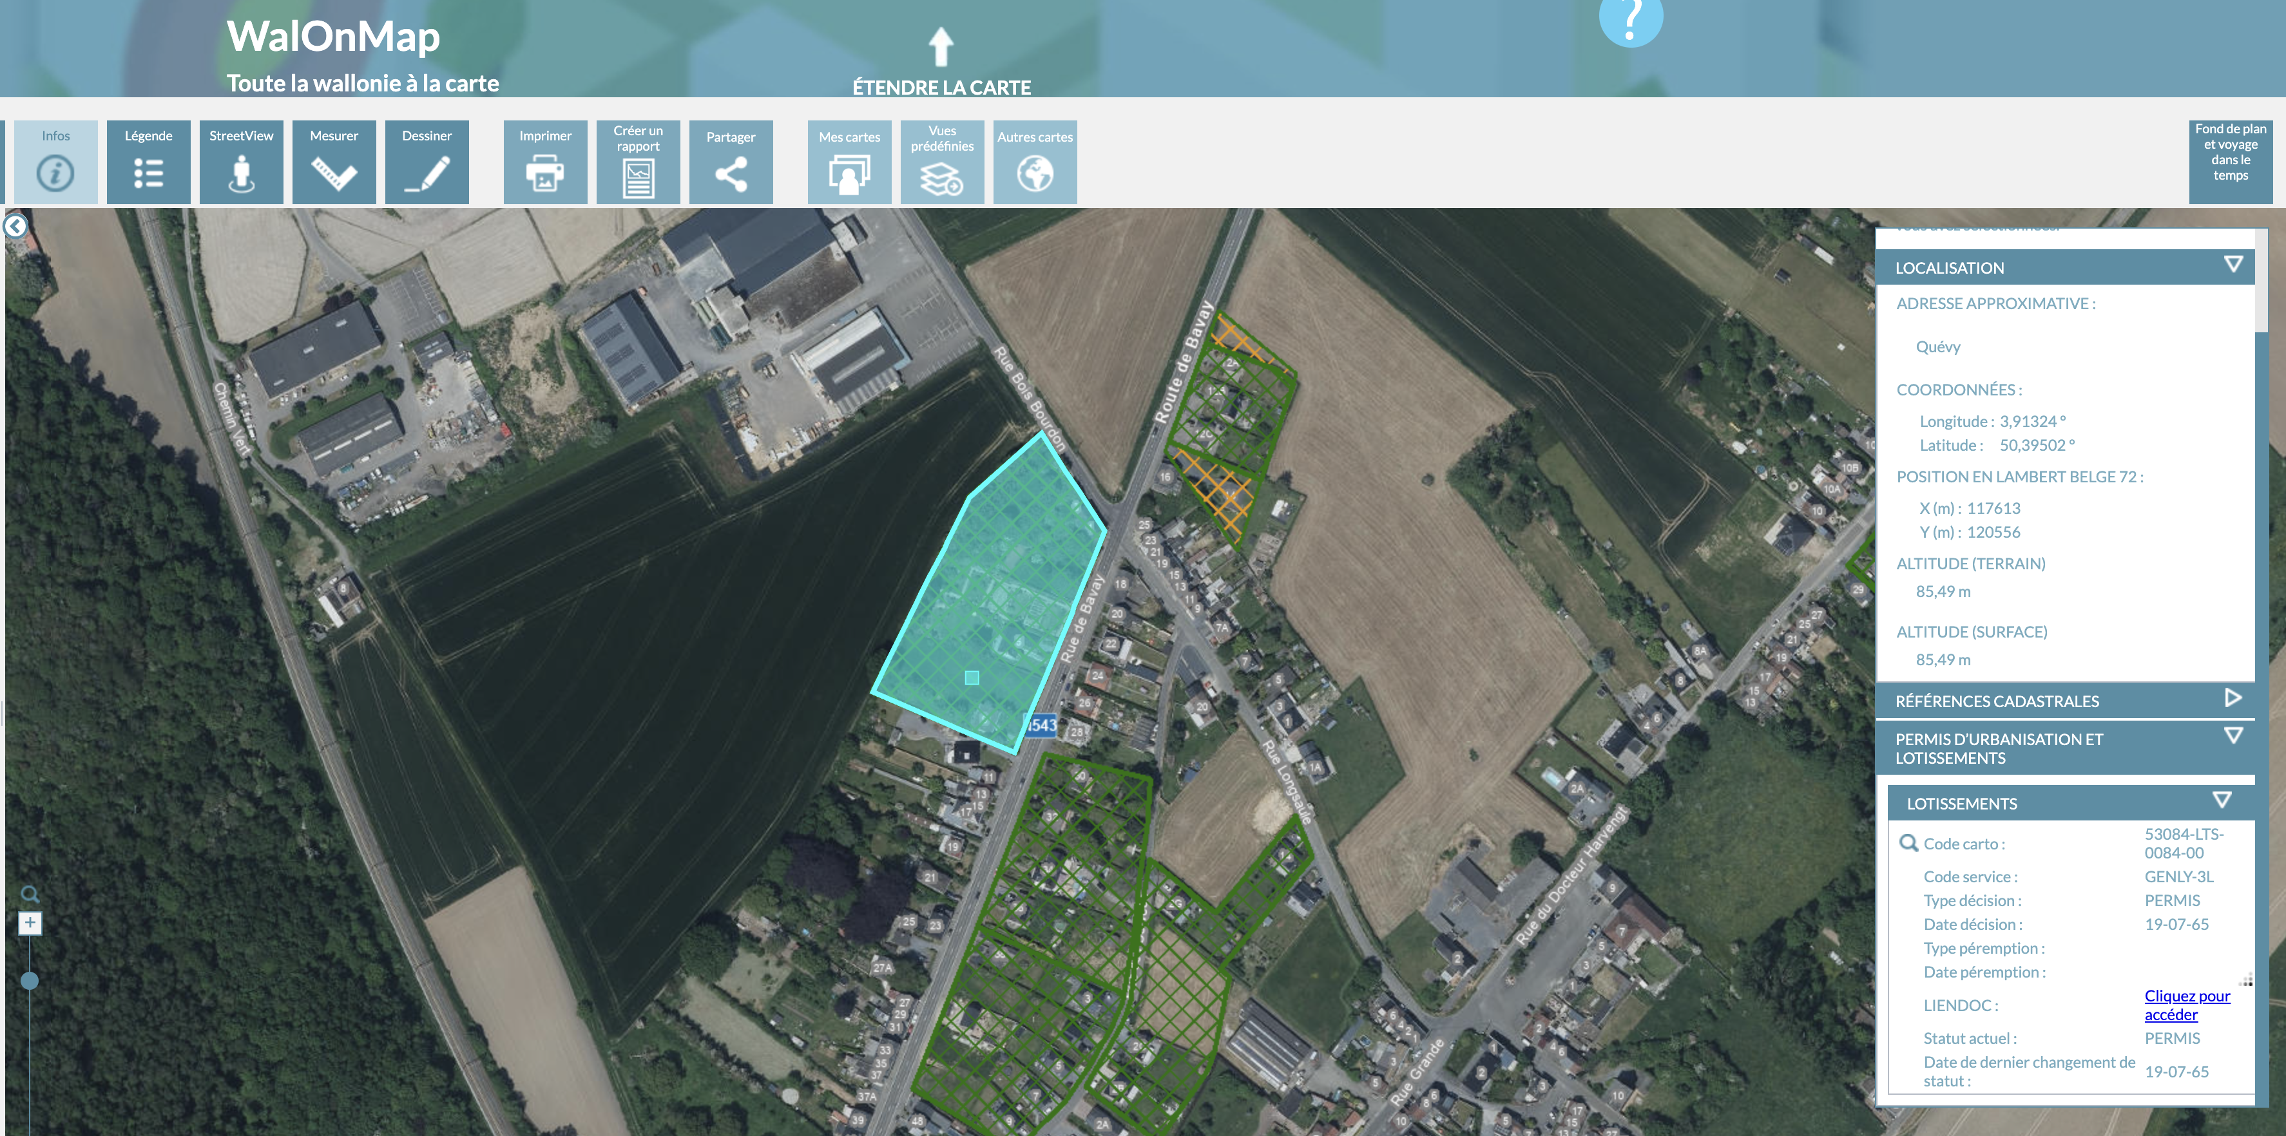This screenshot has height=1136, width=2286.
Task: Open Fond de plan et voyage dans le temps
Action: (2230, 162)
